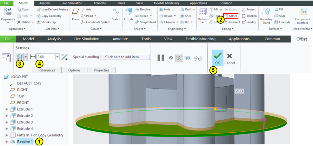The width and height of the screenshot is (313, 146).
Task: Open the References tab
Action: 47,70
